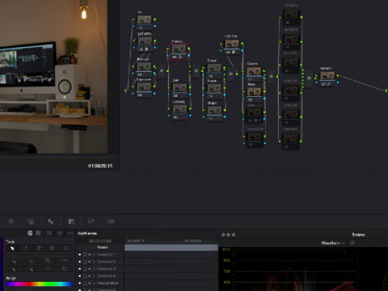Click the first V layer mixer node
Image resolution: width=388 pixels, height=291 pixels.
[161, 70]
